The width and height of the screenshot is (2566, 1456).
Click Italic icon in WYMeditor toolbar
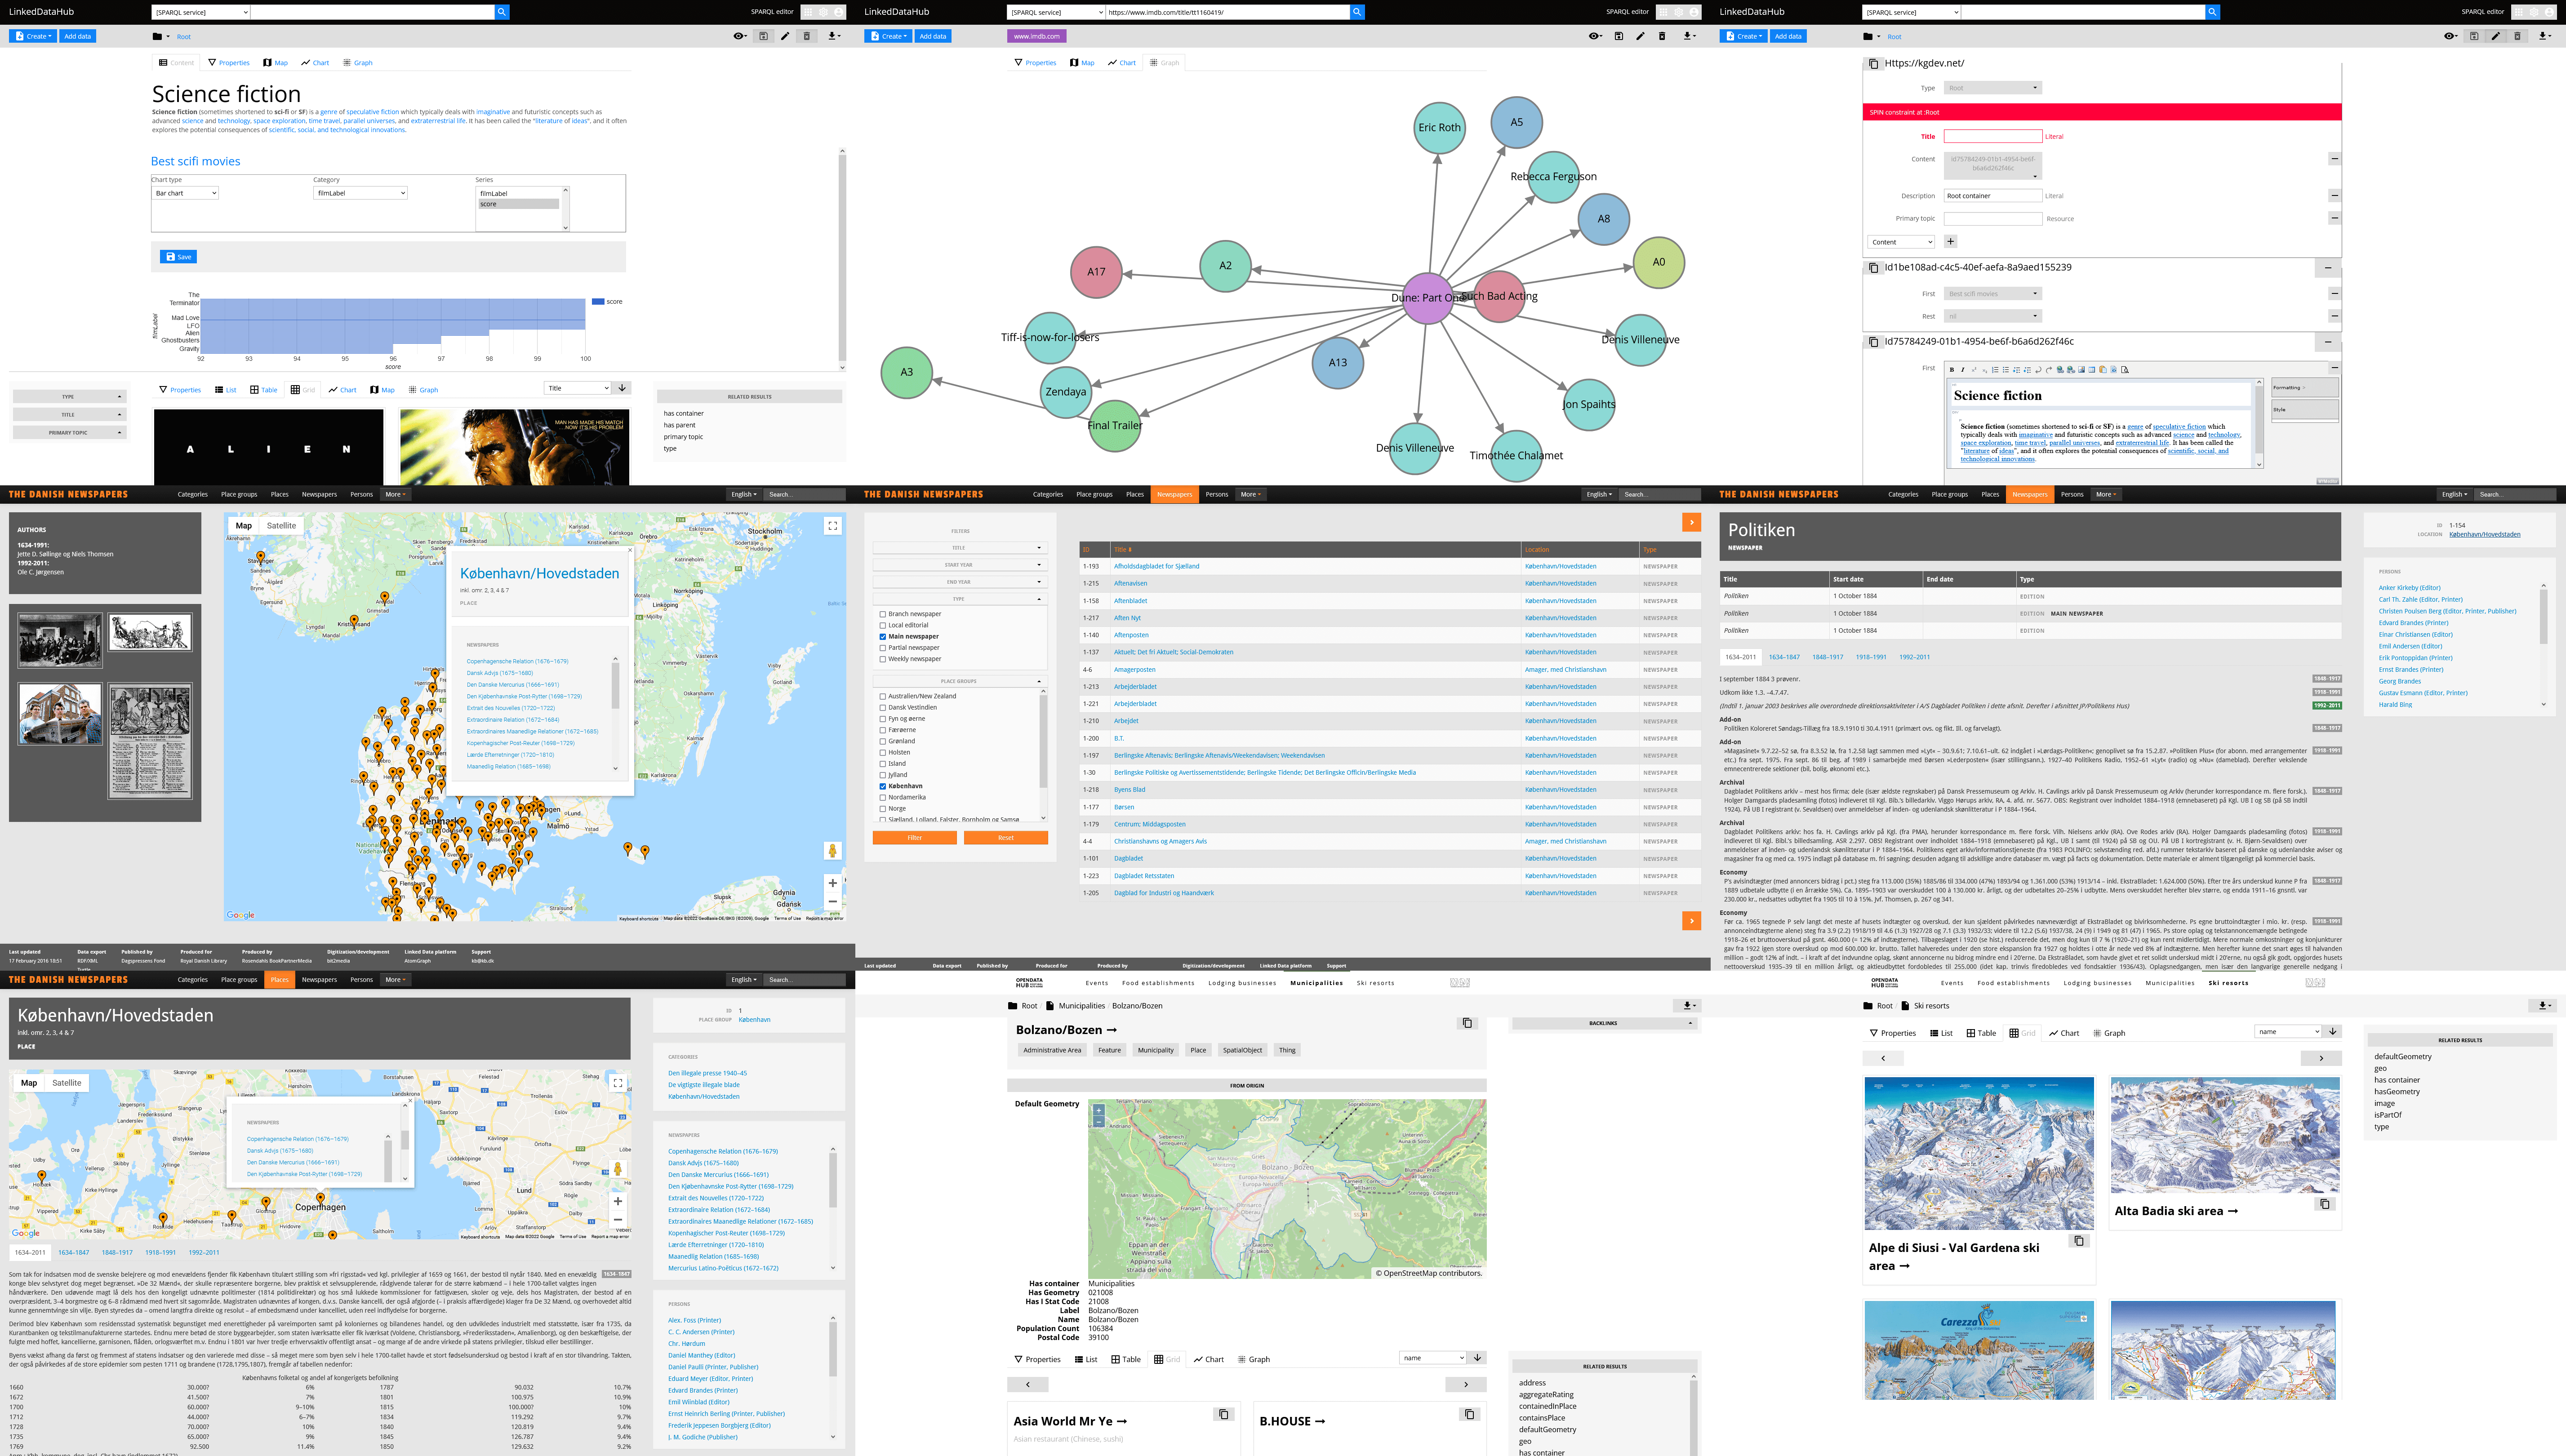click(1962, 370)
